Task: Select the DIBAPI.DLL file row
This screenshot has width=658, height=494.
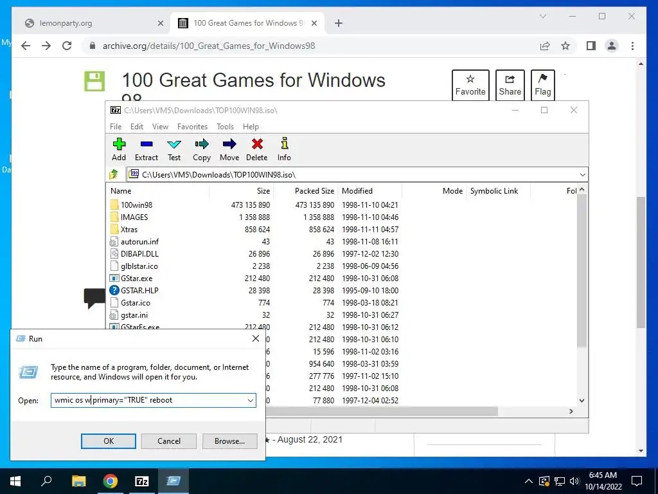Action: tap(254, 253)
